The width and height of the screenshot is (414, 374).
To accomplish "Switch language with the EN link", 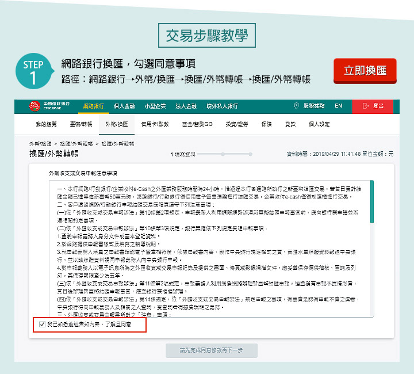I will pos(338,106).
